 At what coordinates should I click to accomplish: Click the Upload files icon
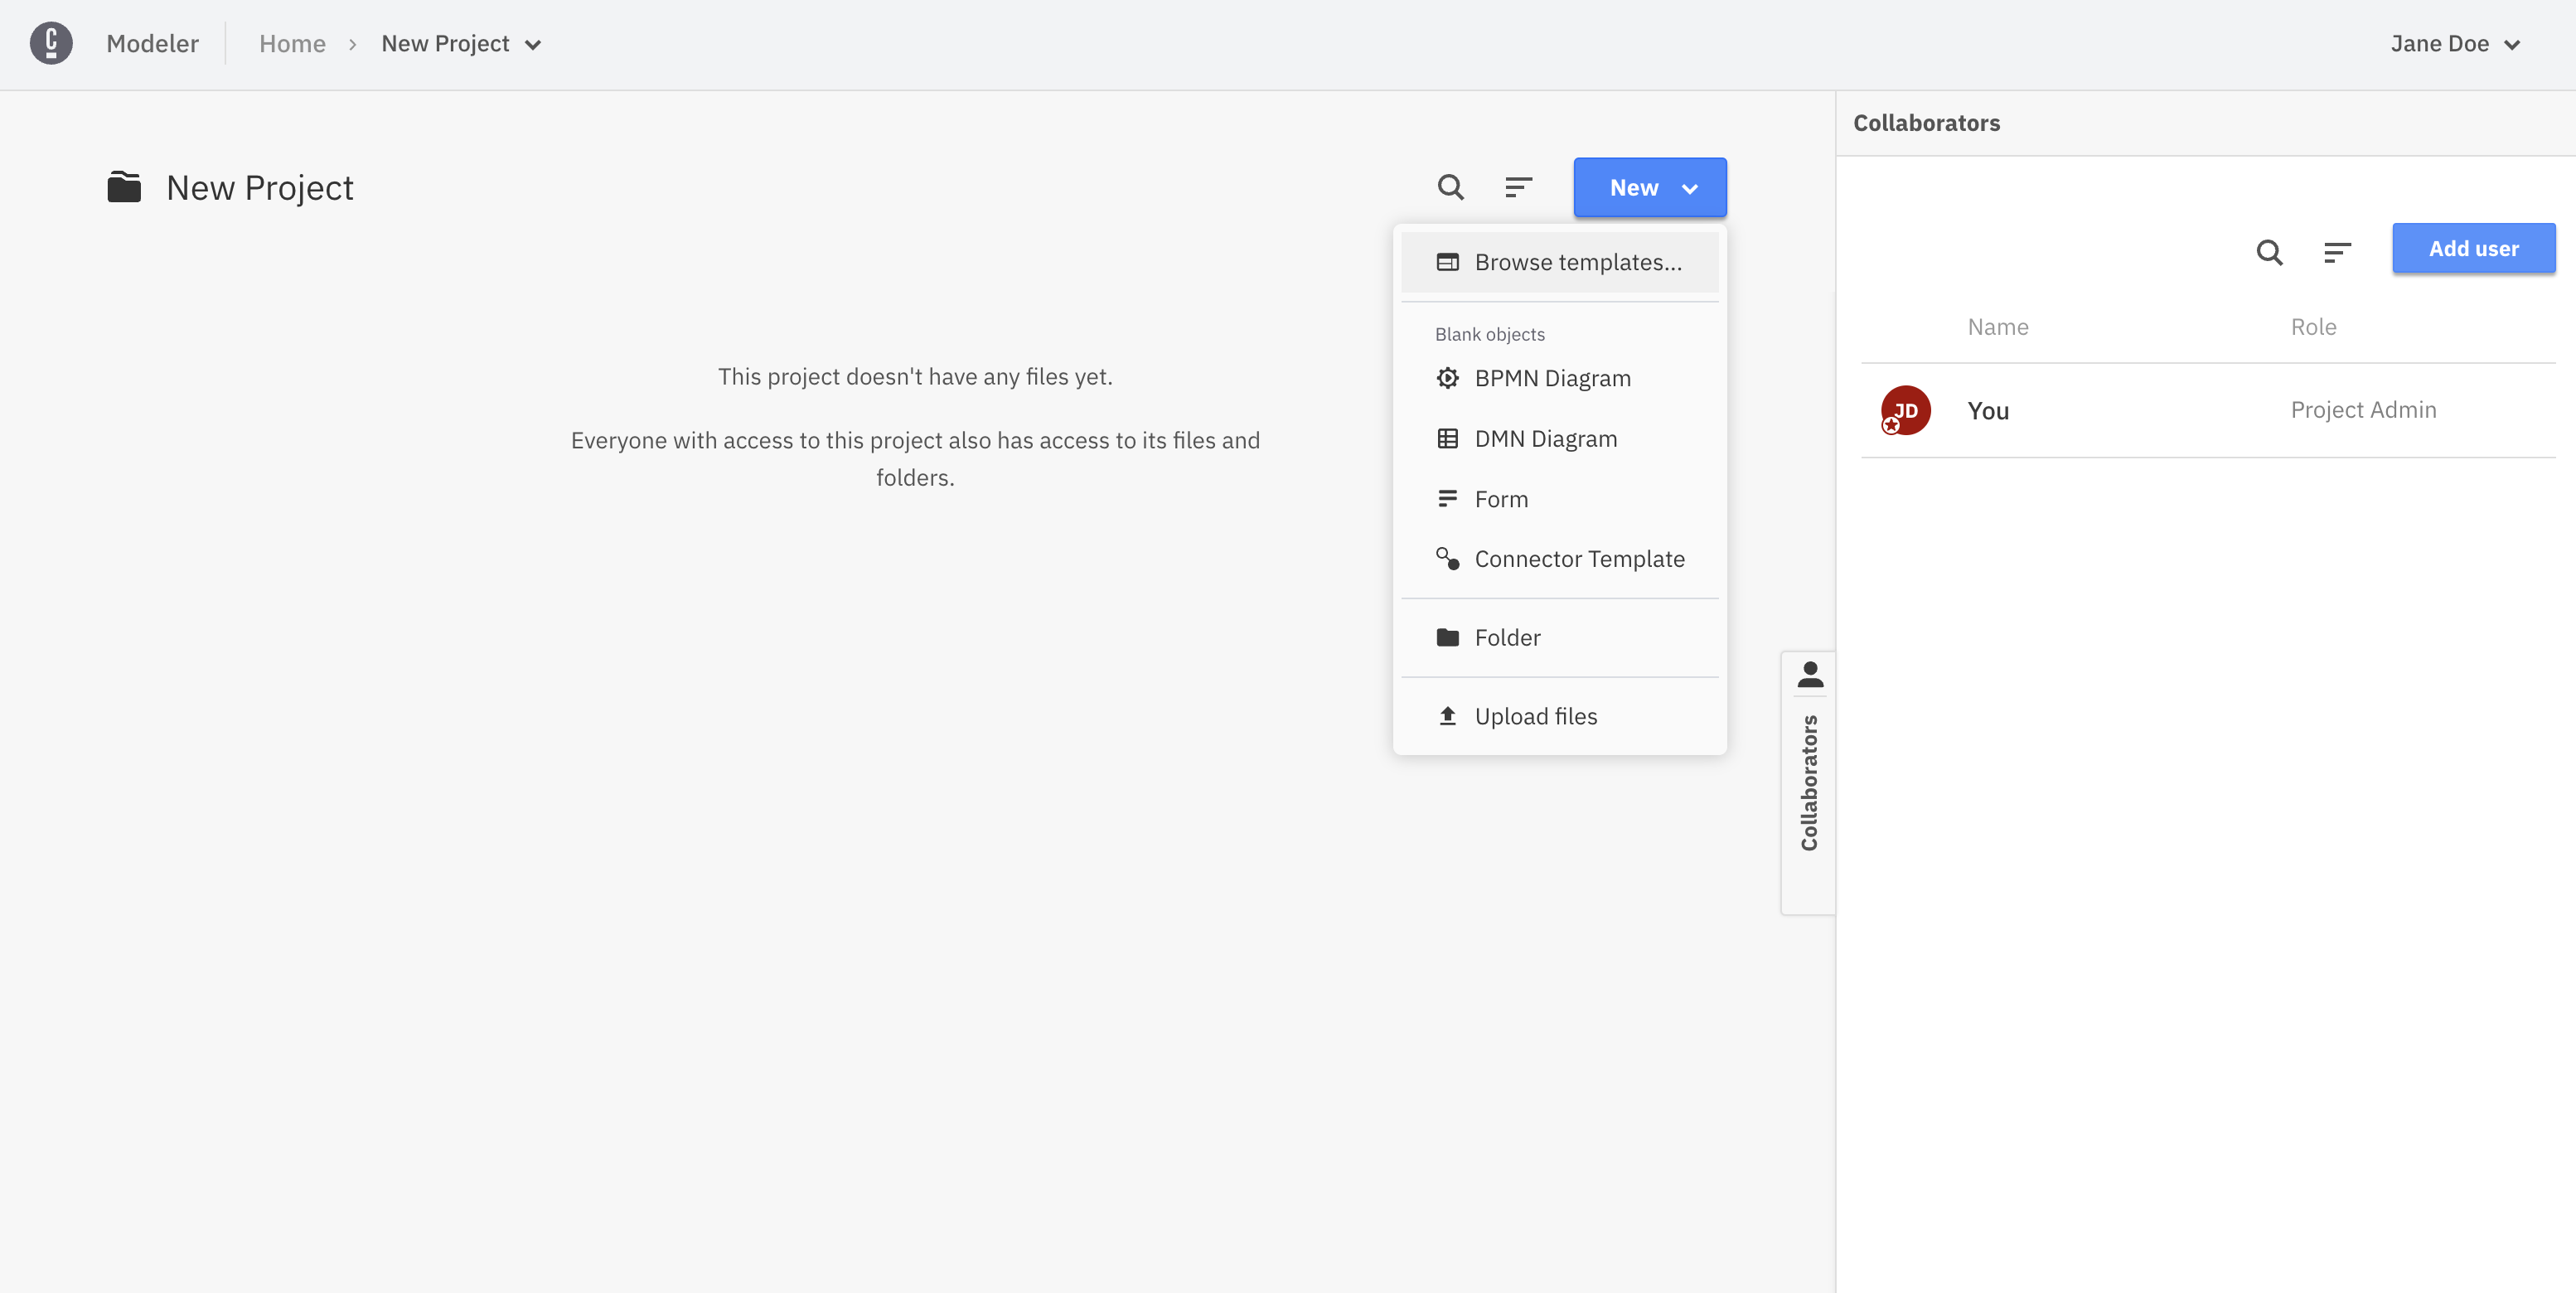point(1445,716)
